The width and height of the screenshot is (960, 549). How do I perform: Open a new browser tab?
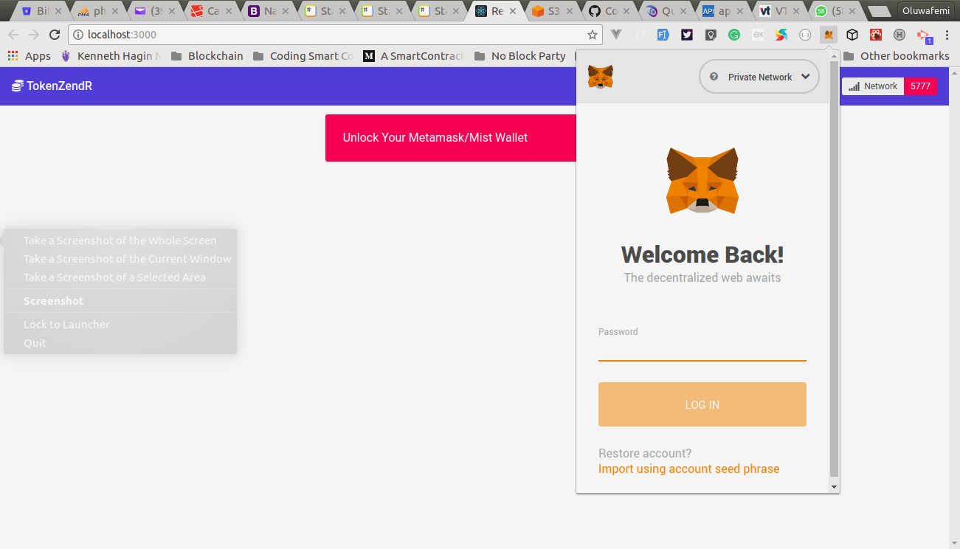(879, 11)
